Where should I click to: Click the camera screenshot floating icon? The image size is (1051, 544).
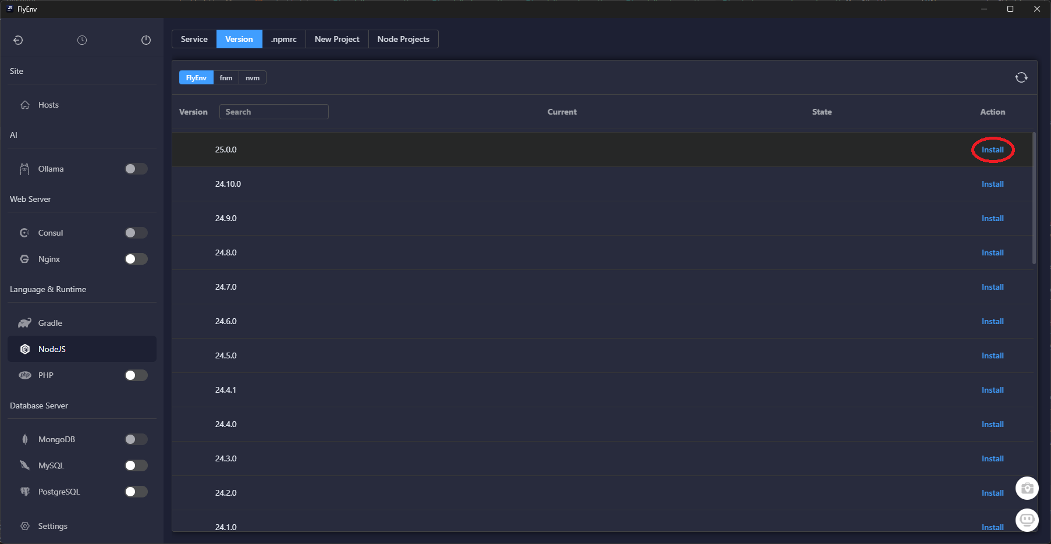(1027, 488)
